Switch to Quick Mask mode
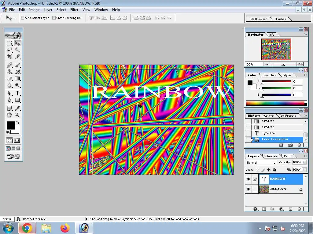This screenshot has height=234, width=313. pyautogui.click(x=17, y=140)
